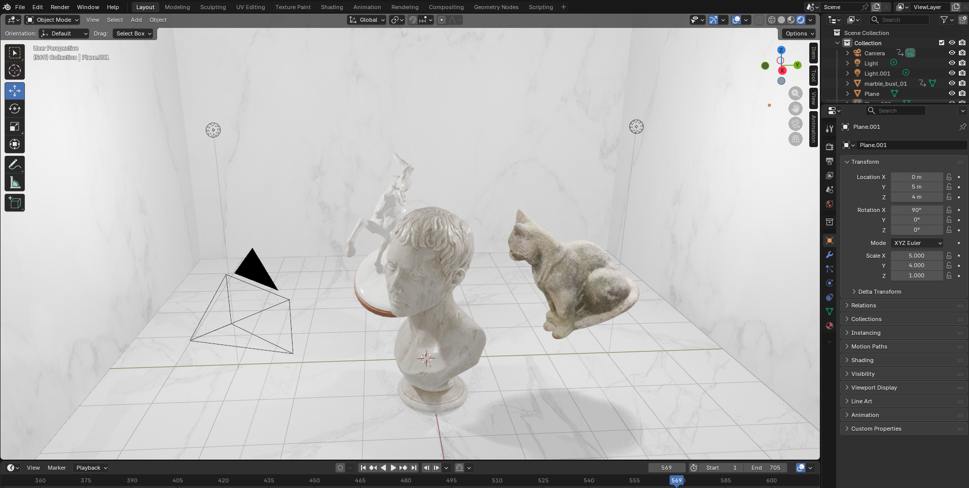Toggle viewport visibility of marble_bust_01

point(952,83)
